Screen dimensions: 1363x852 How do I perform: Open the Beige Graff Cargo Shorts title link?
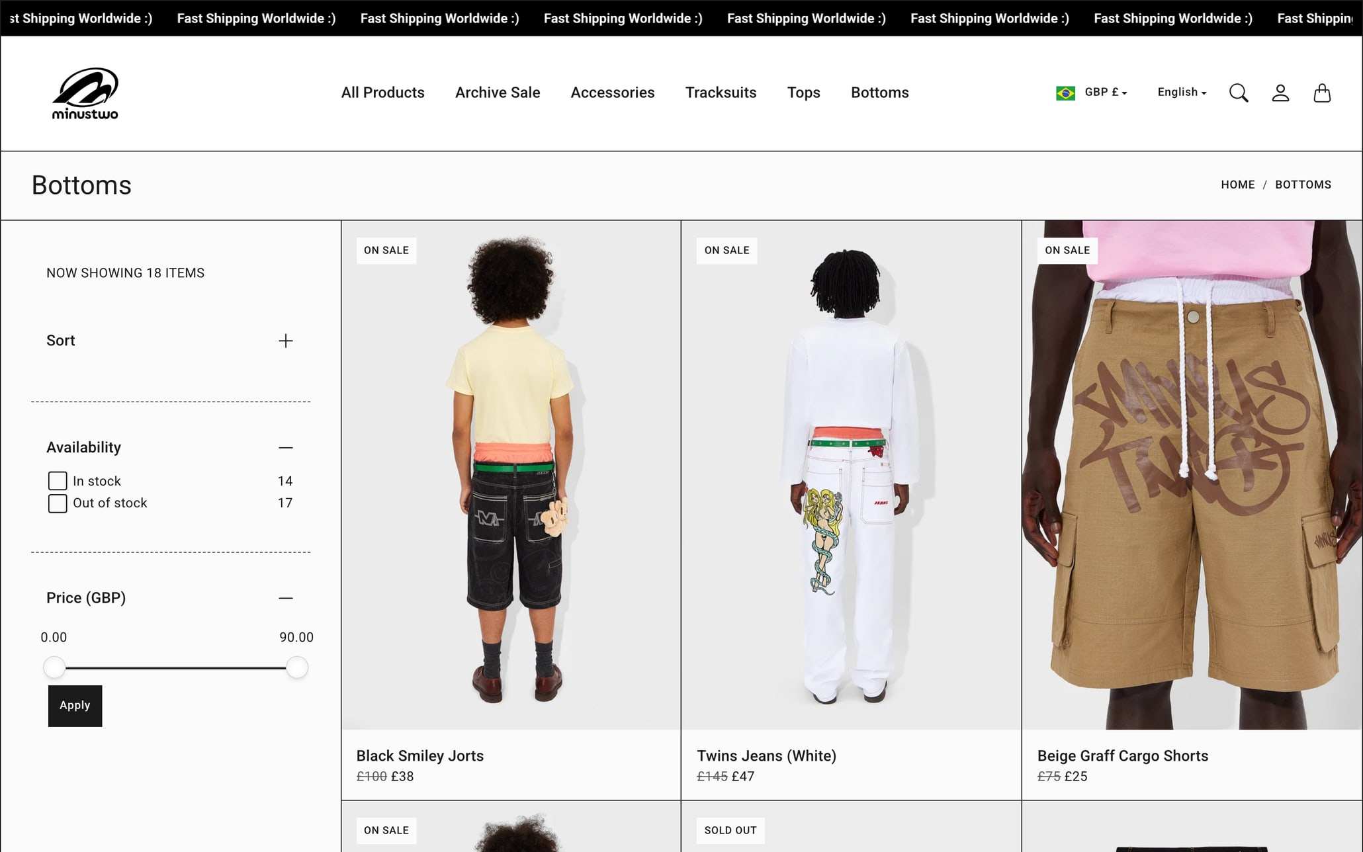pos(1122,755)
